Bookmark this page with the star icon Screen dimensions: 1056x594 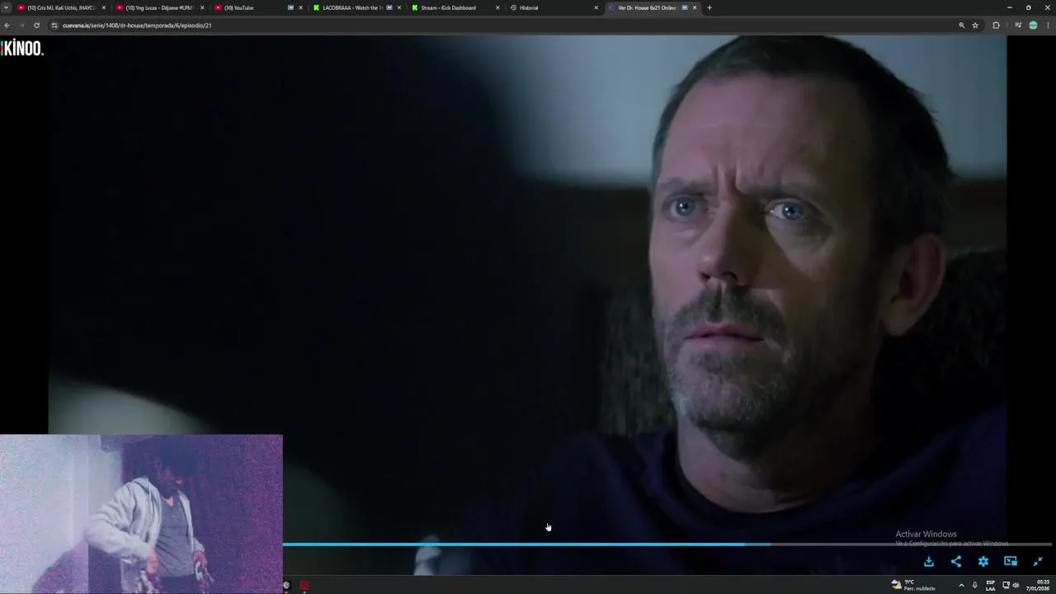coord(975,26)
